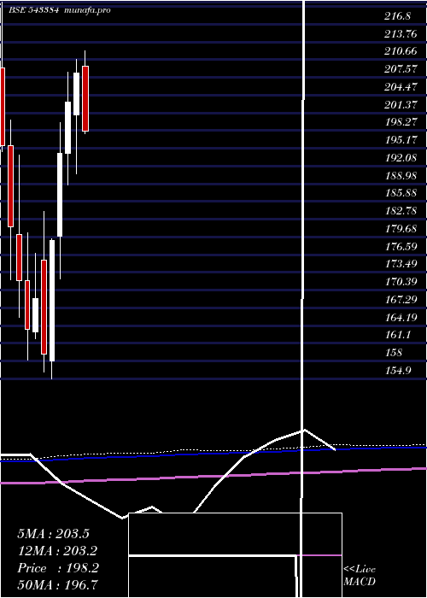Select the 176.59 price axis label
The image size is (427, 598).
pyautogui.click(x=401, y=246)
